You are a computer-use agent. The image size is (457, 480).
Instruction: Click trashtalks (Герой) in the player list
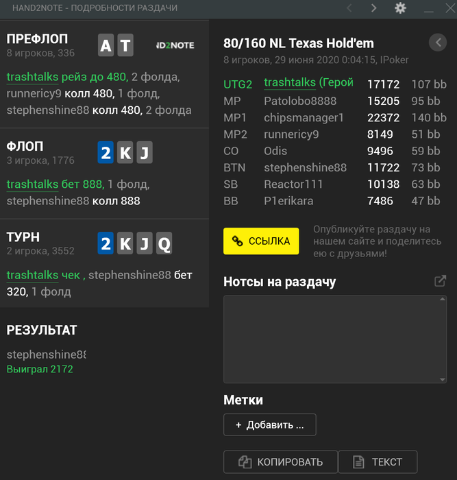click(x=308, y=83)
